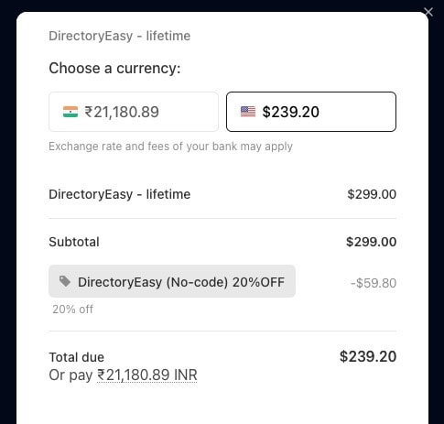Viewport: 444px width, 424px height.
Task: Click the DirectoryEasy (No-code) 20%OFF coupon badge
Action: click(172, 281)
